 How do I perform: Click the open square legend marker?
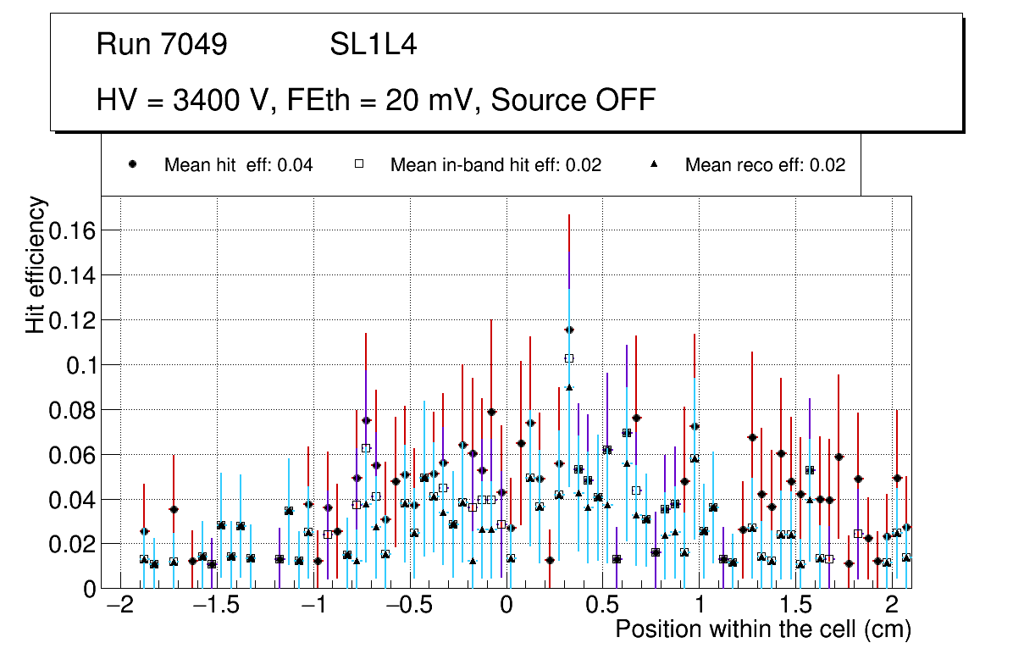pos(359,165)
